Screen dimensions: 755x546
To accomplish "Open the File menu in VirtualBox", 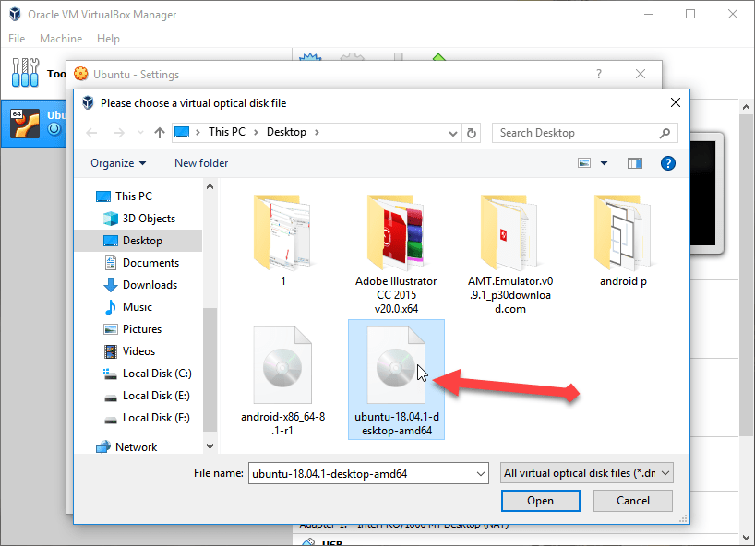I will pyautogui.click(x=18, y=39).
